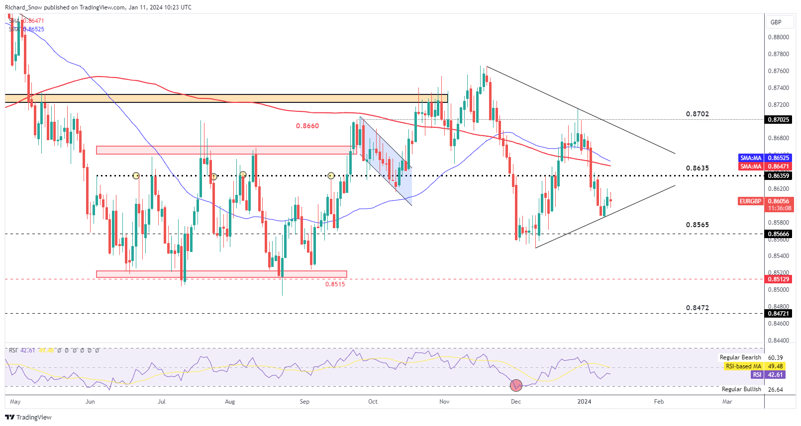
Task: Click the Feb label on time axis
Action: point(659,402)
